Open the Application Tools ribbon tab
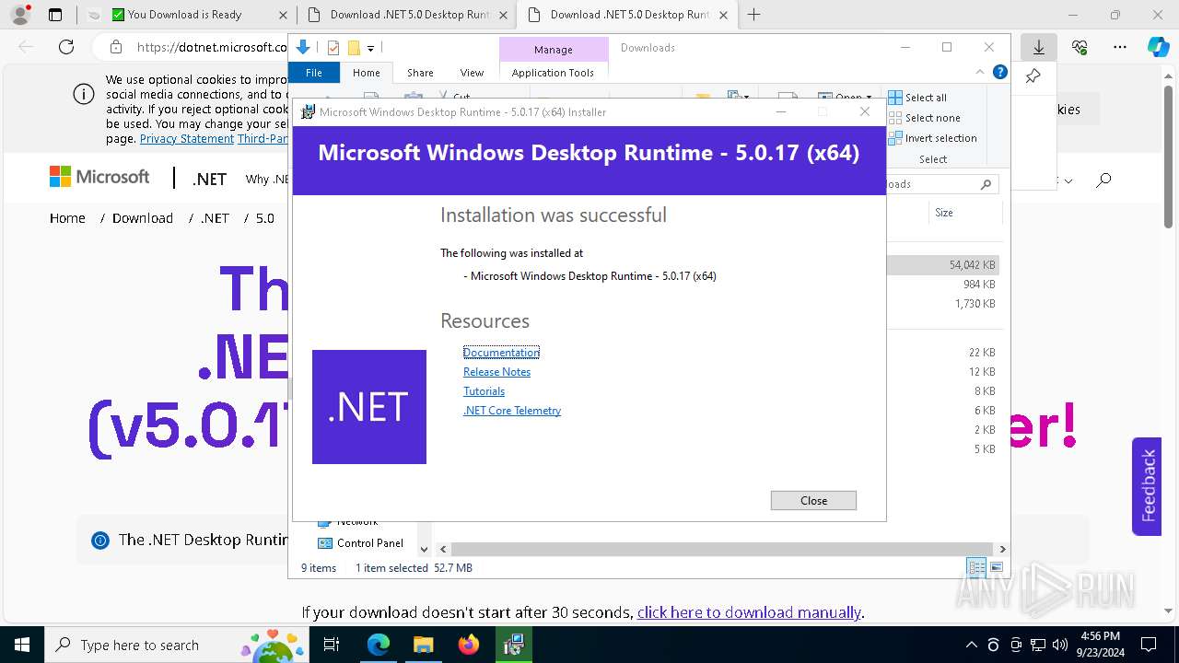 pos(553,73)
